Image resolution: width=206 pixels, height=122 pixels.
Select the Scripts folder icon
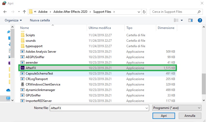click(23, 35)
